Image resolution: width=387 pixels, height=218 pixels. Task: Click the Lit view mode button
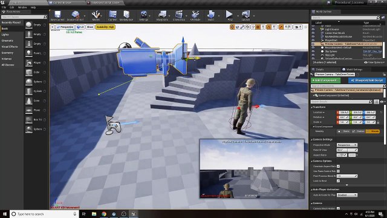[x=80, y=27]
